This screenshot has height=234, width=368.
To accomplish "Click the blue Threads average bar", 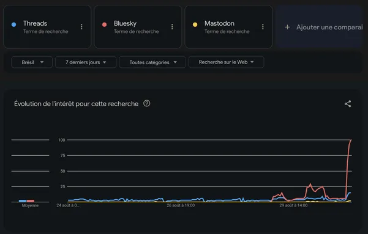I will [23, 201].
